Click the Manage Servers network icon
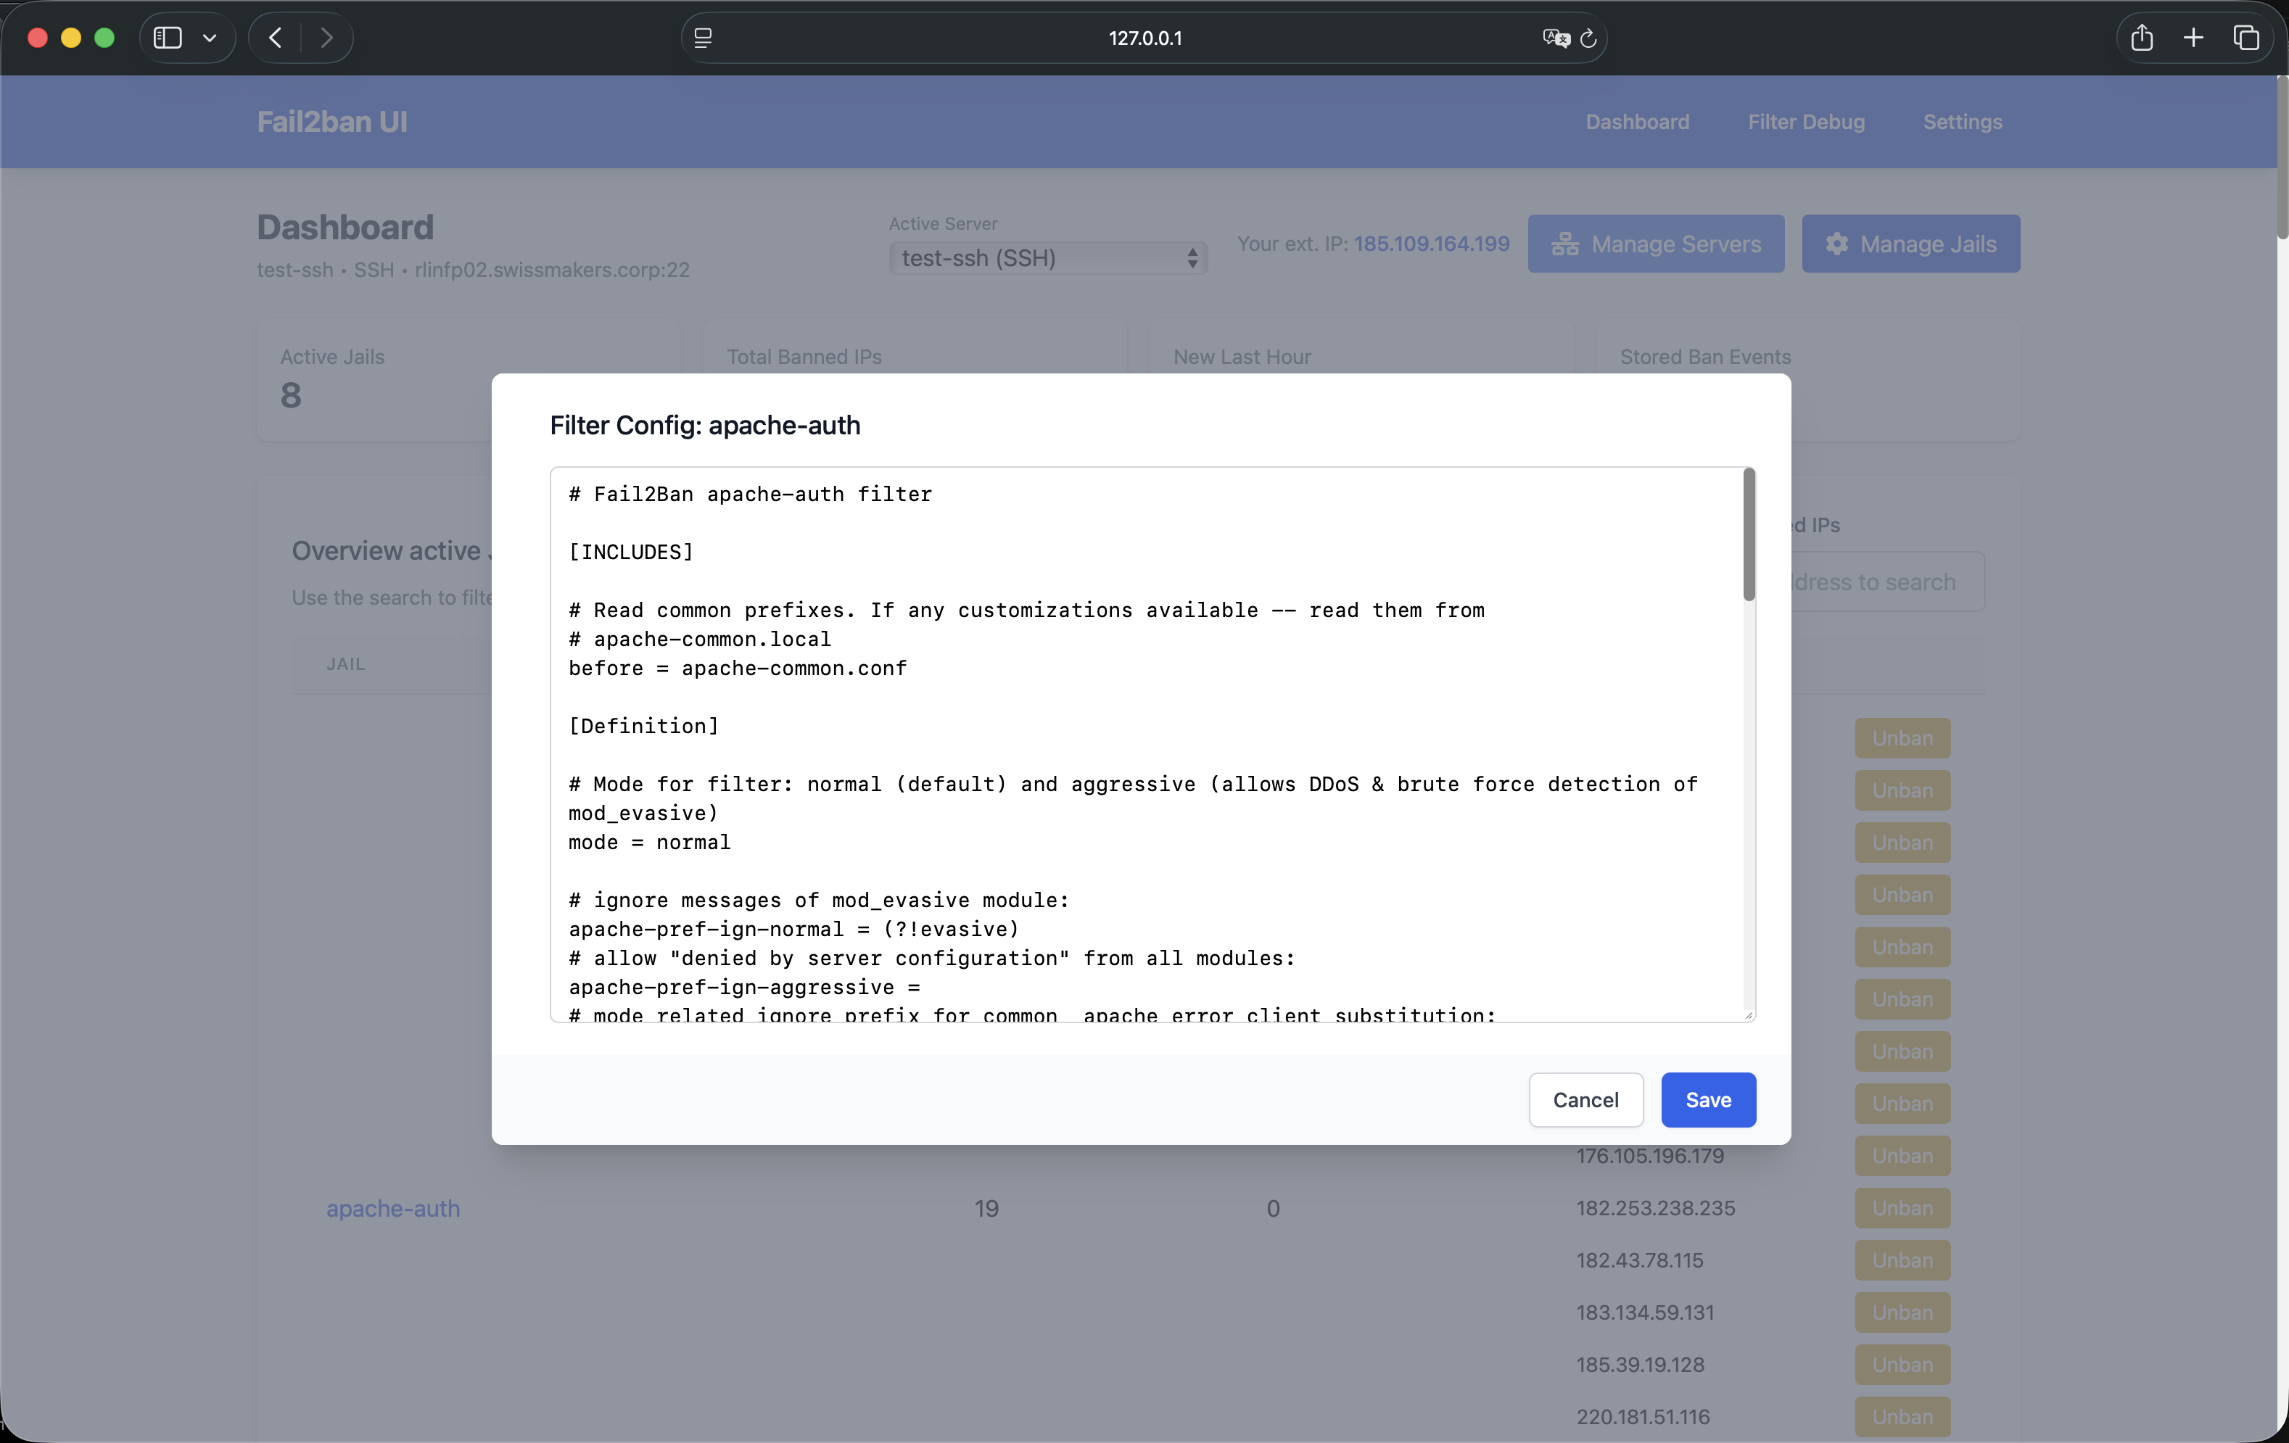Screen dimensions: 2289x1443 tap(1564, 244)
